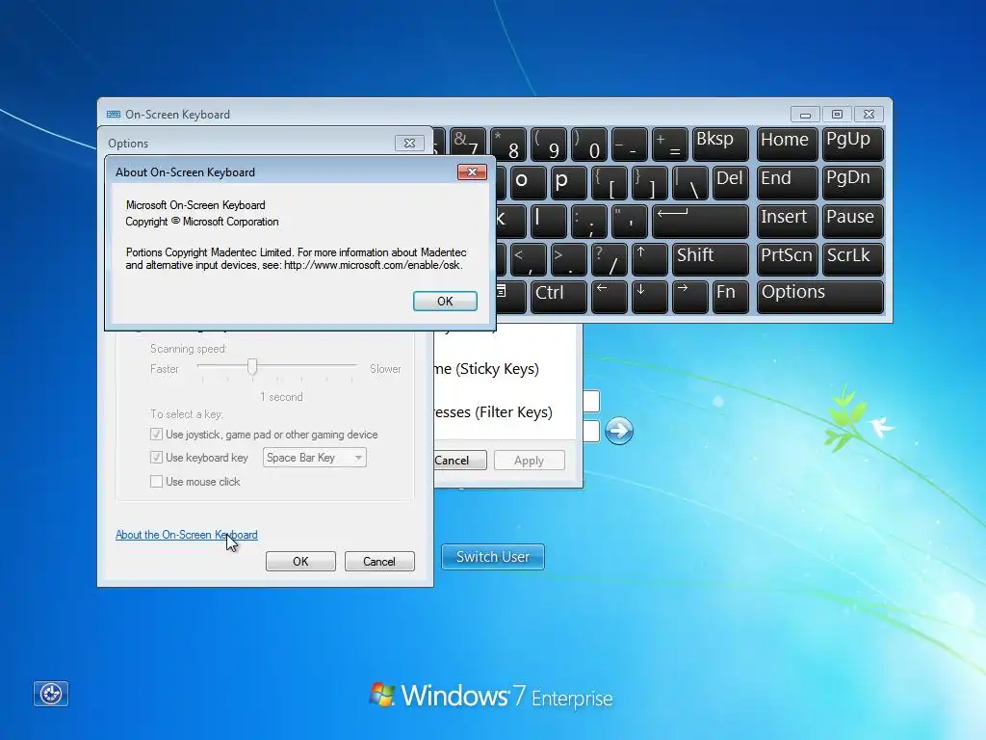This screenshot has height=740, width=986.
Task: Tap the Home key on the on-screen keyboard
Action: click(788, 144)
